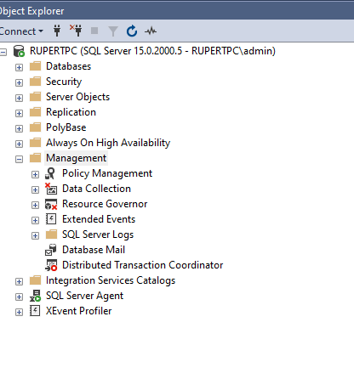The image size is (354, 390).
Task: Select the SQL Server Agent label
Action: 84,296
